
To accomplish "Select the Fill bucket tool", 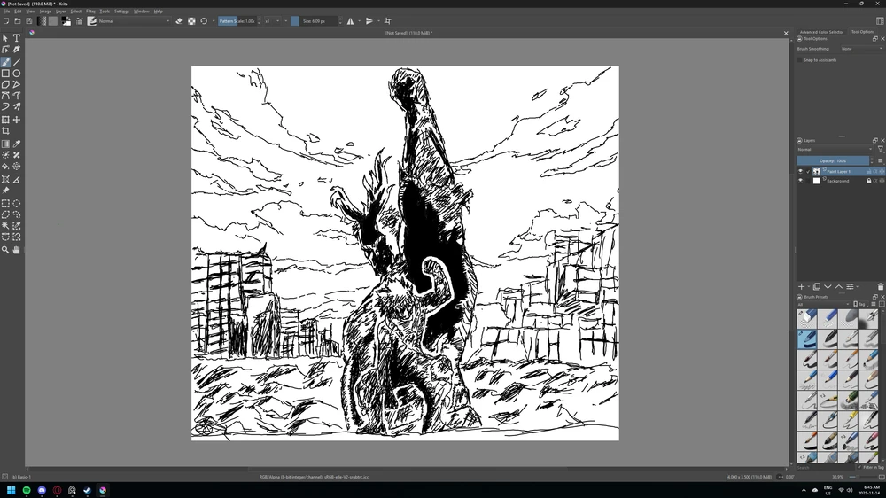I will 5,167.
